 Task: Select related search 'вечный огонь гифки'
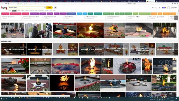click(x=14, y=49)
